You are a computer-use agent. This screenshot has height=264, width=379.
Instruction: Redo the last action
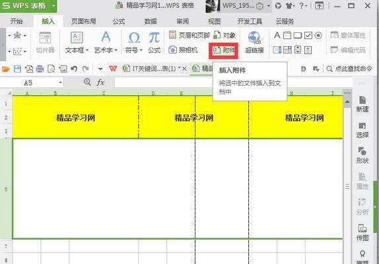tap(85, 69)
